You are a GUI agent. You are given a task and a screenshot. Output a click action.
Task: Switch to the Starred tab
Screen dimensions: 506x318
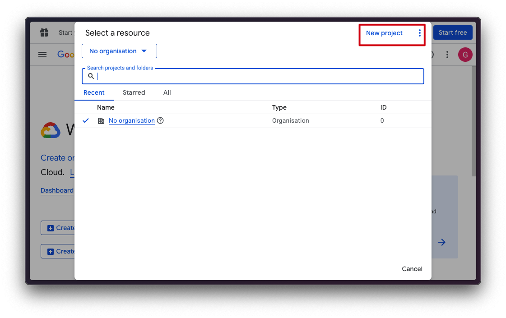pos(134,92)
